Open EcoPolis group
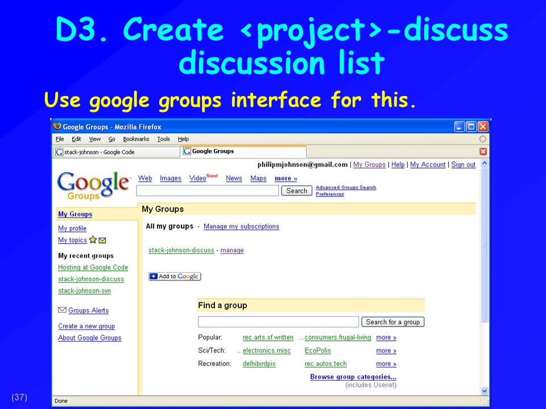 point(317,350)
